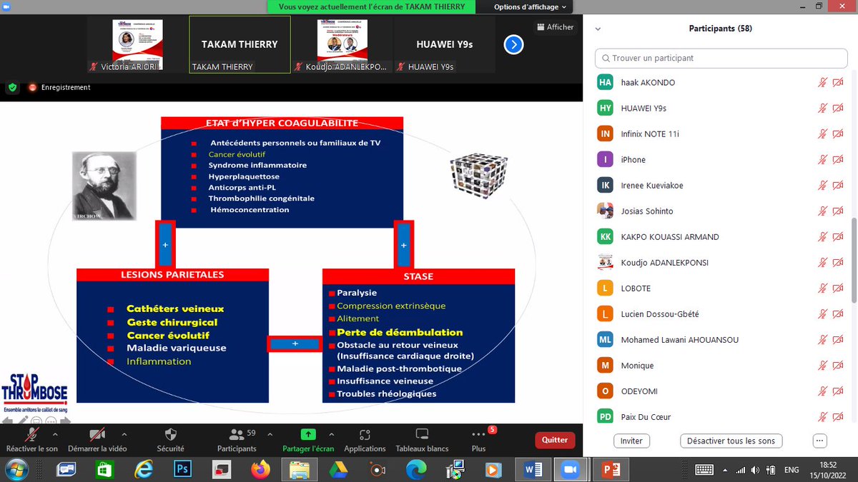
Task: Open Firefox from taskbar
Action: [260, 469]
